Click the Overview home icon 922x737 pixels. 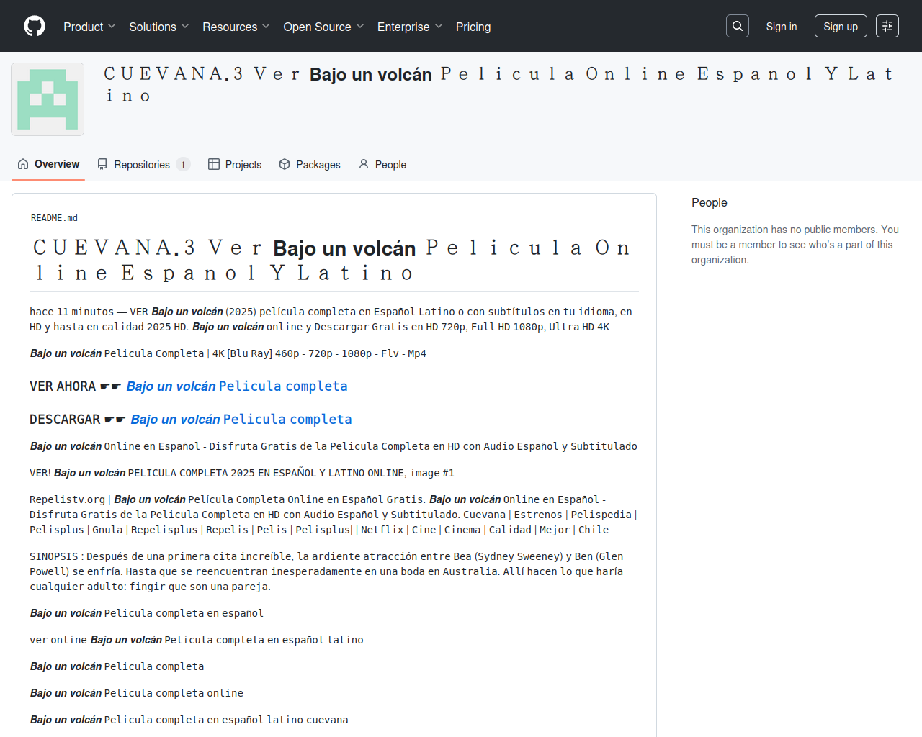(x=23, y=164)
